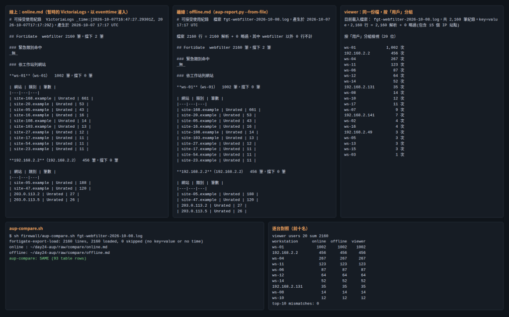
Task: Select the viewer：同一份檔 panel heading
Action: pyautogui.click(x=378, y=12)
